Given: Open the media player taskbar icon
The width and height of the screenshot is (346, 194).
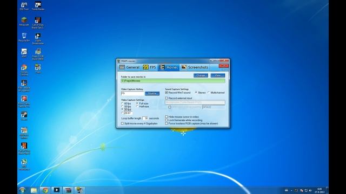Looking at the screenshot, I should coord(57,190).
